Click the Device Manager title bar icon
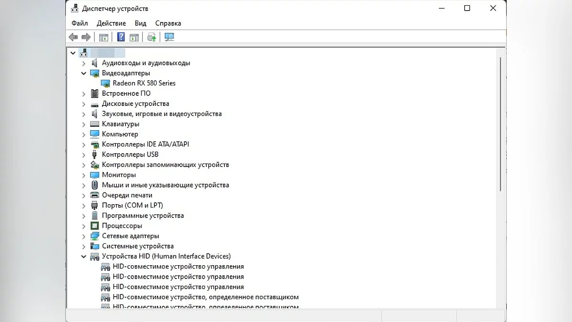 point(75,9)
